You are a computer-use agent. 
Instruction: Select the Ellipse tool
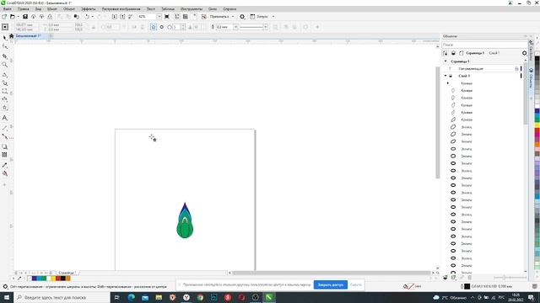coord(5,99)
